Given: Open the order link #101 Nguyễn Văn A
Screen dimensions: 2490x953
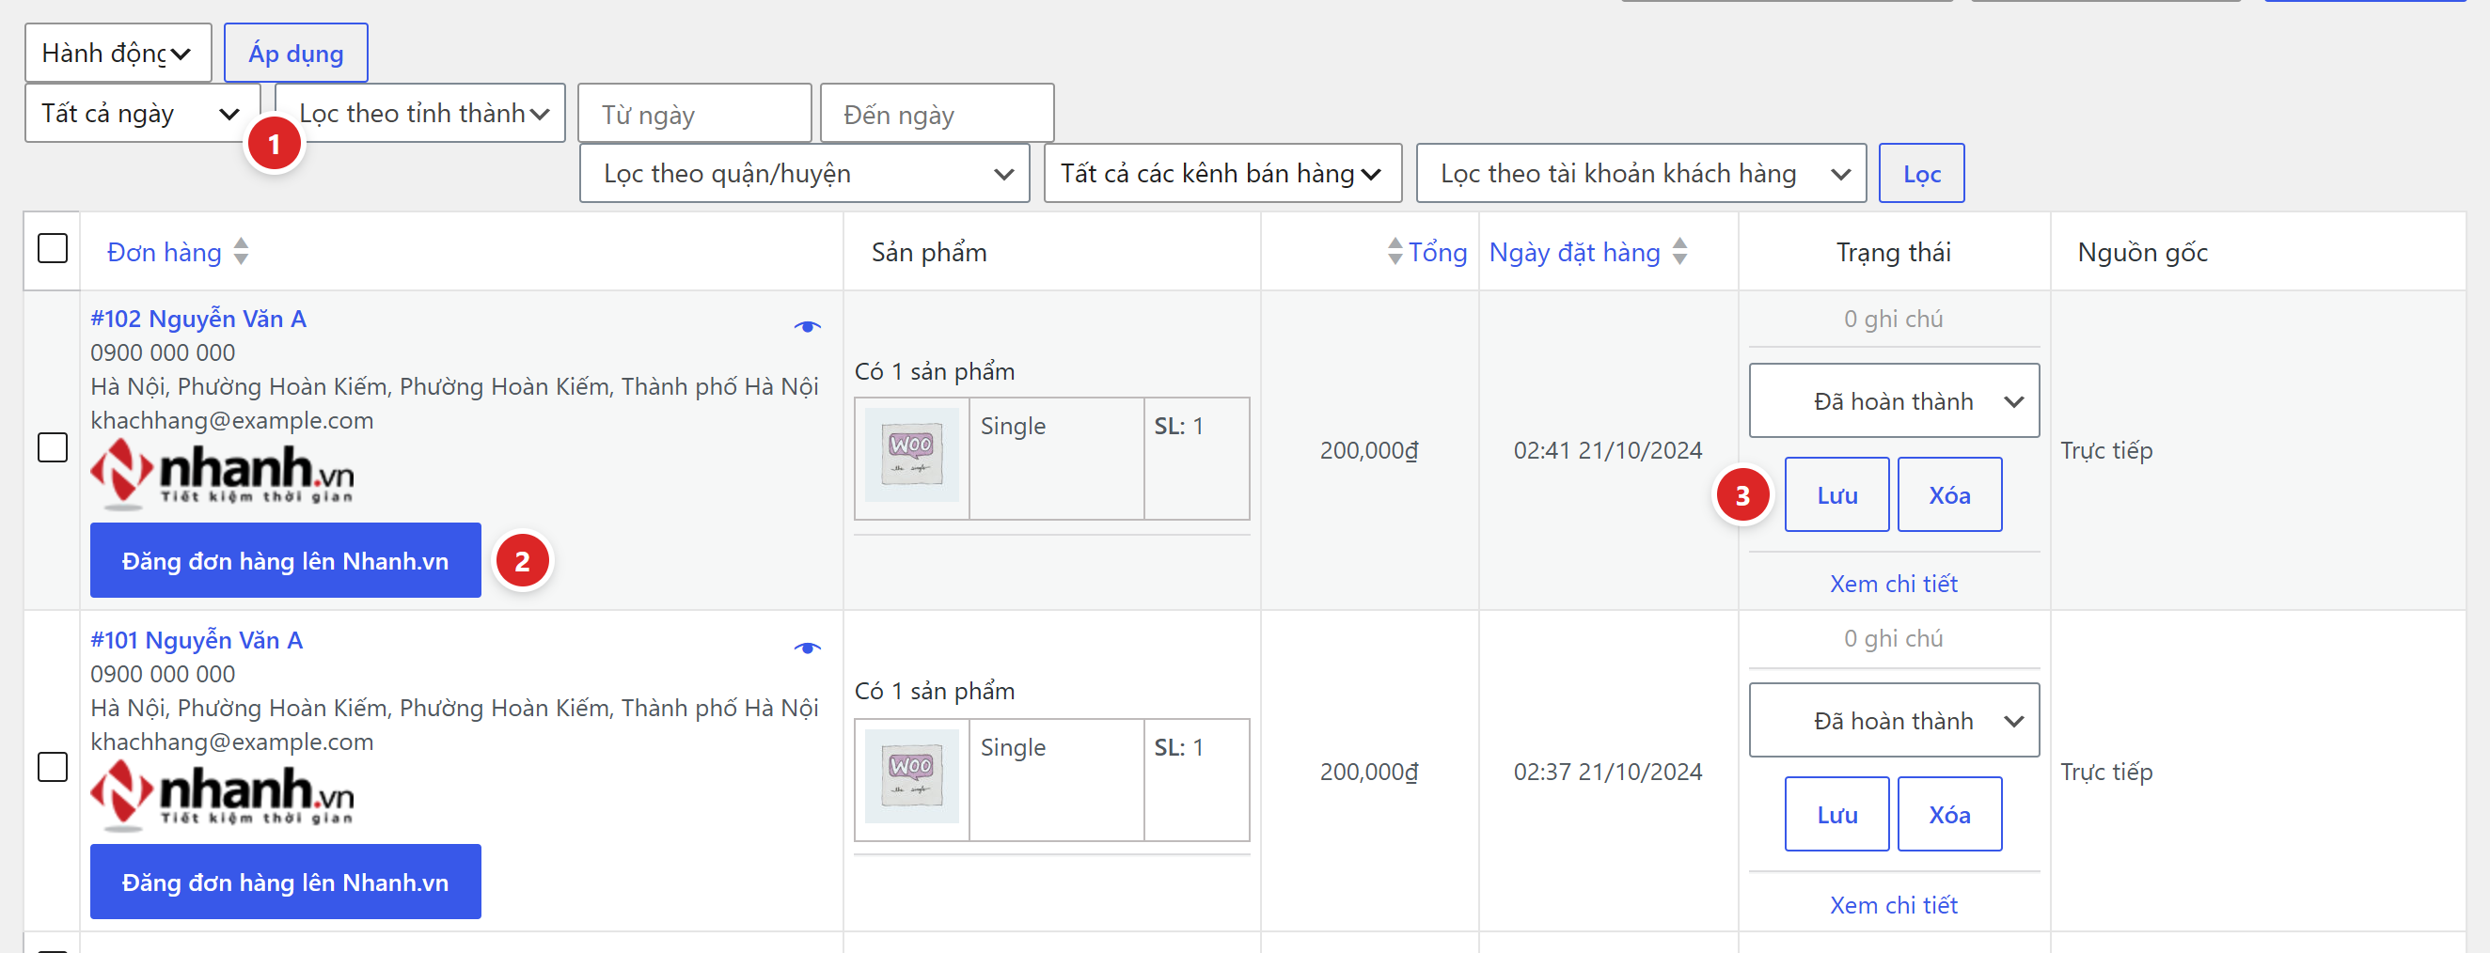Looking at the screenshot, I should [x=197, y=640].
